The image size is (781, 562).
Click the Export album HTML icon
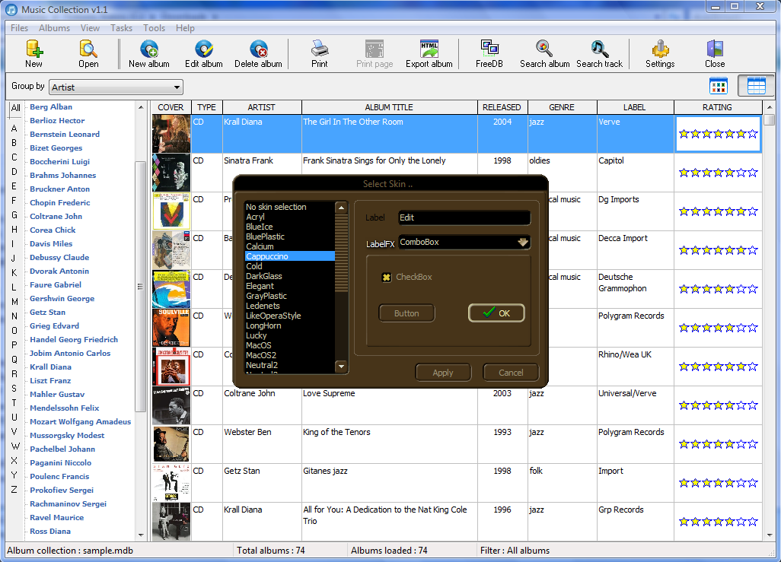429,53
